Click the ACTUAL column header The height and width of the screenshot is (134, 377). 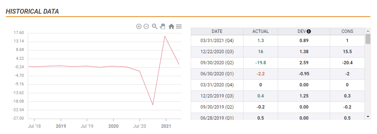pyautogui.click(x=261, y=31)
